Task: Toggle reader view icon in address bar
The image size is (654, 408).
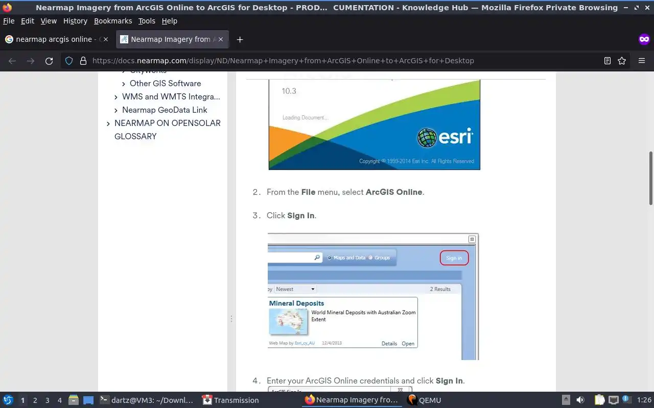Action: (608, 61)
